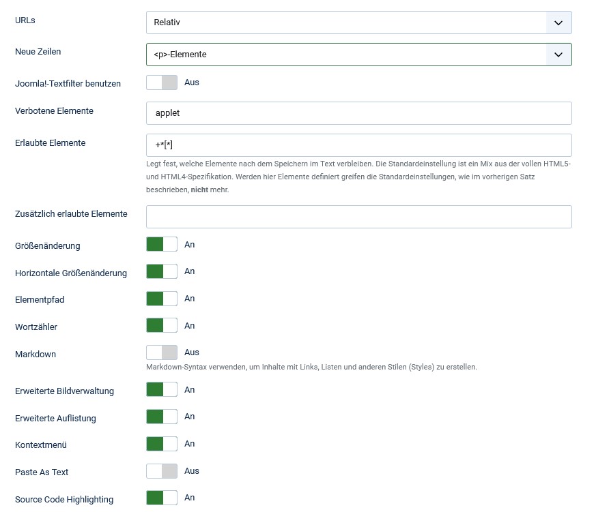Click chevron arrow of URLs select box

(558, 22)
